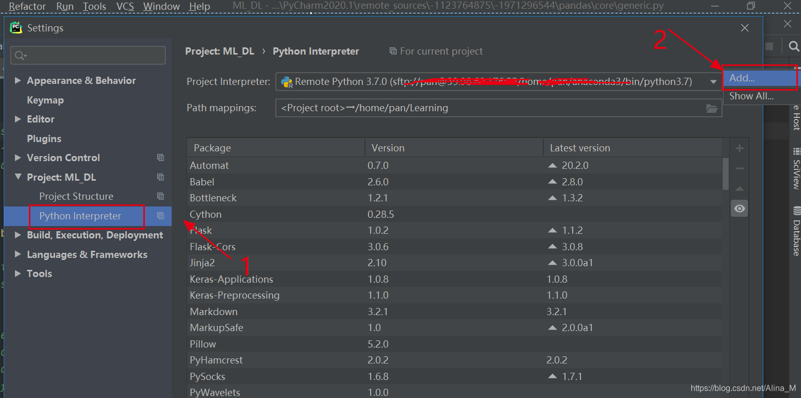Open the Help menu
Image resolution: width=801 pixels, height=398 pixels.
pos(199,7)
